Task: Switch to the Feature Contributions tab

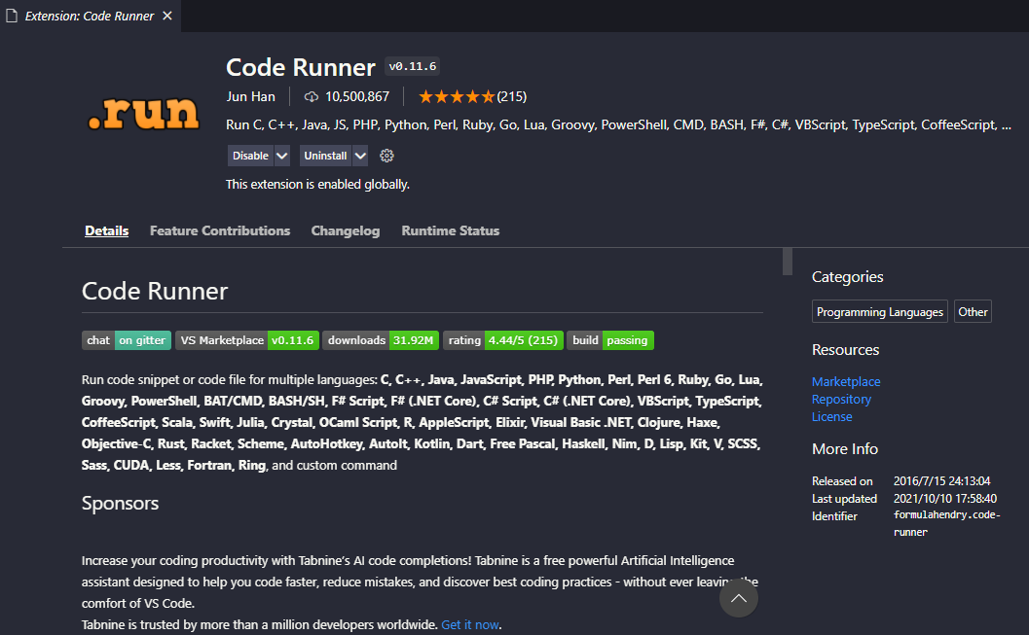Action: click(x=220, y=230)
